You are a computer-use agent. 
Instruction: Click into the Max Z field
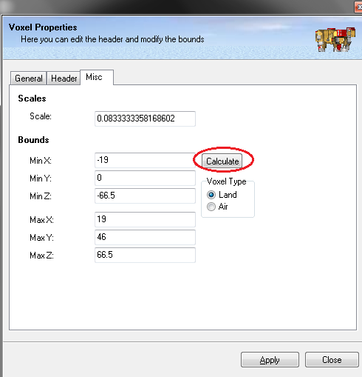click(x=145, y=255)
